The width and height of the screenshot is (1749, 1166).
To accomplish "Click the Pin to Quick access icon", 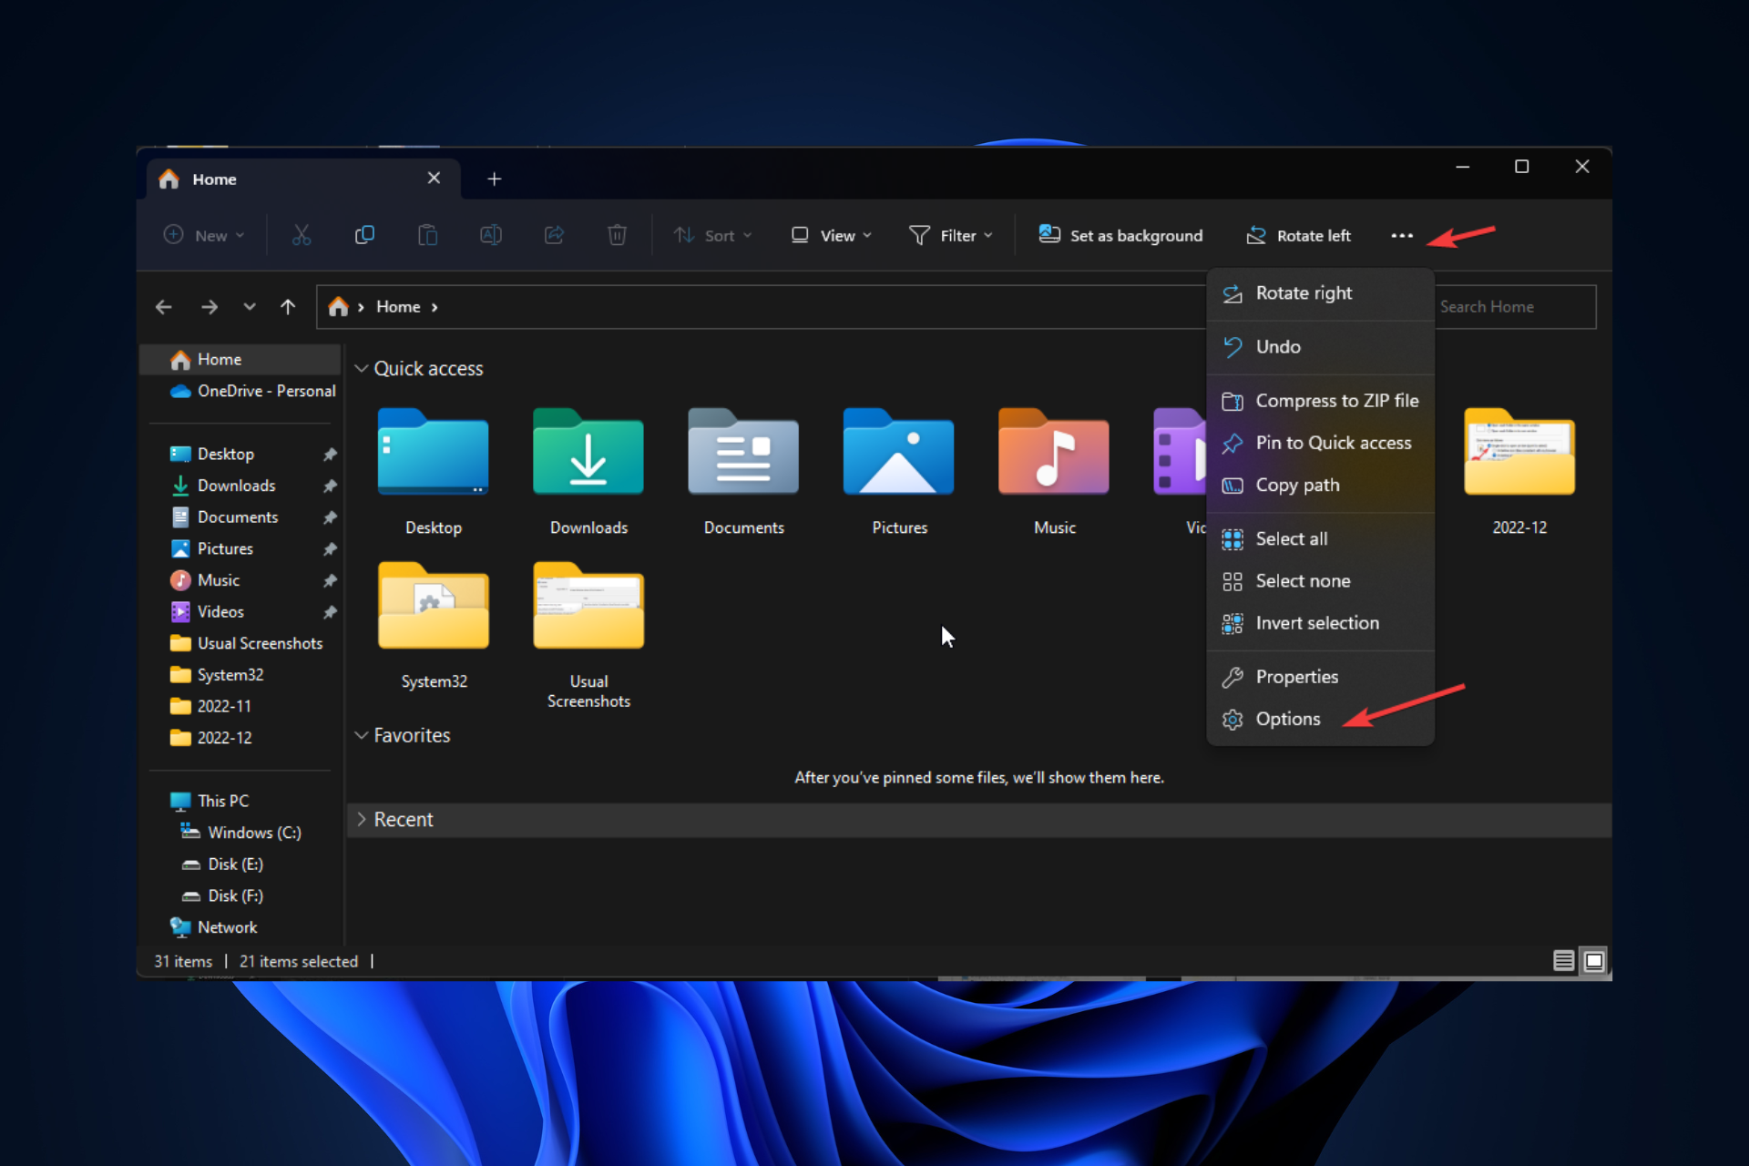I will [1231, 443].
